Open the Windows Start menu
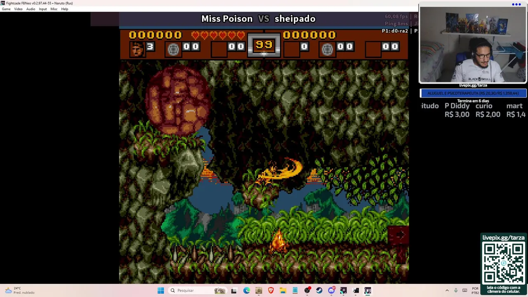 pos(160,290)
